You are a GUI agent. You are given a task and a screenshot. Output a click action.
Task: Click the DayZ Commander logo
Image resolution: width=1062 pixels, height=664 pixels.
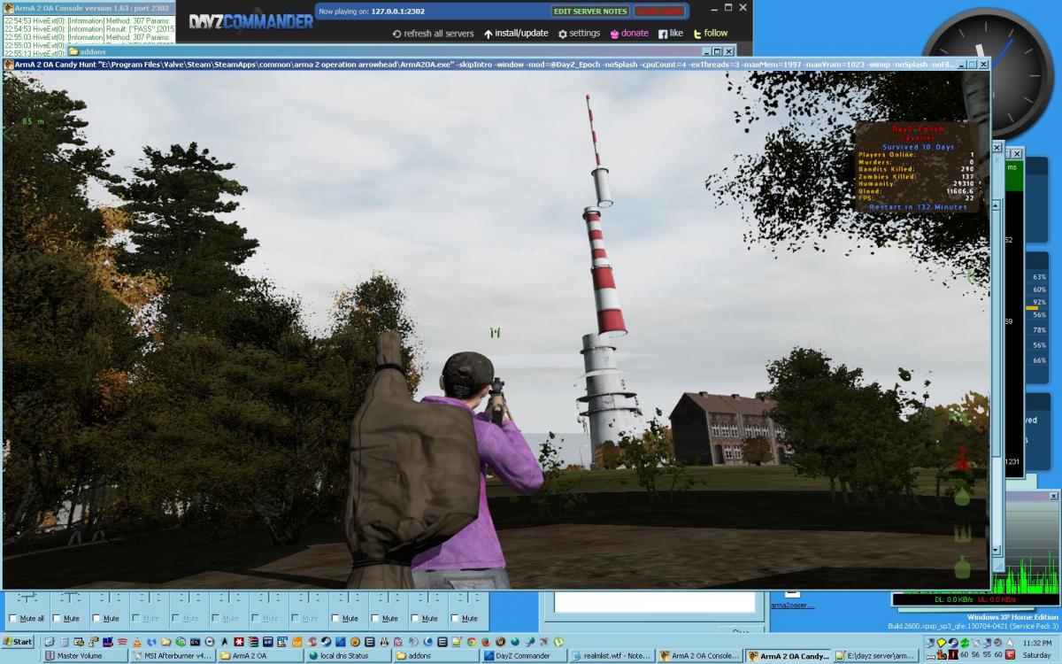250,21
